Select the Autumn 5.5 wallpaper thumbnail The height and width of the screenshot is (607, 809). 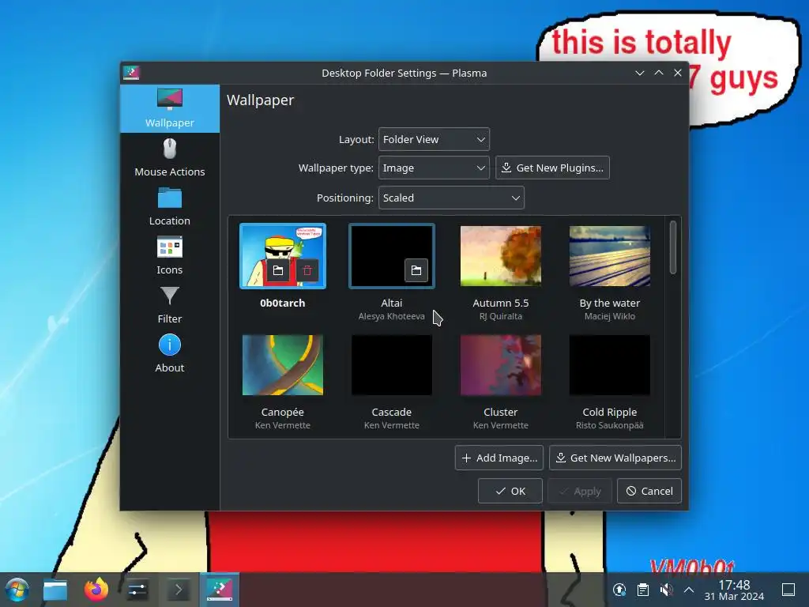[500, 256]
